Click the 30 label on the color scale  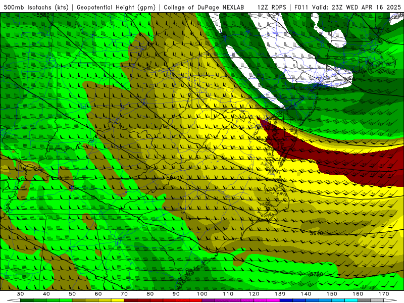(x=20, y=294)
